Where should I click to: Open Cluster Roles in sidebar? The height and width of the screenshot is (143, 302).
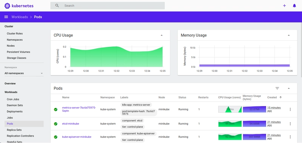pos(15,34)
